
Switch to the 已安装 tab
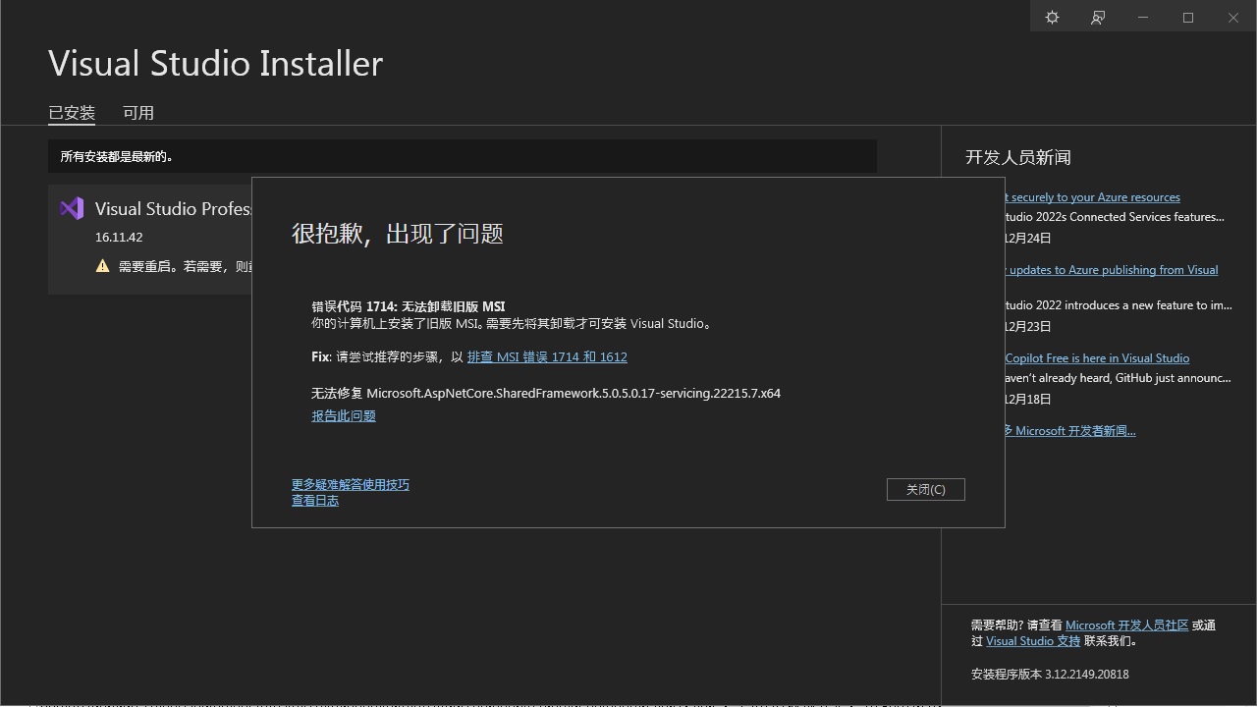tap(71, 112)
